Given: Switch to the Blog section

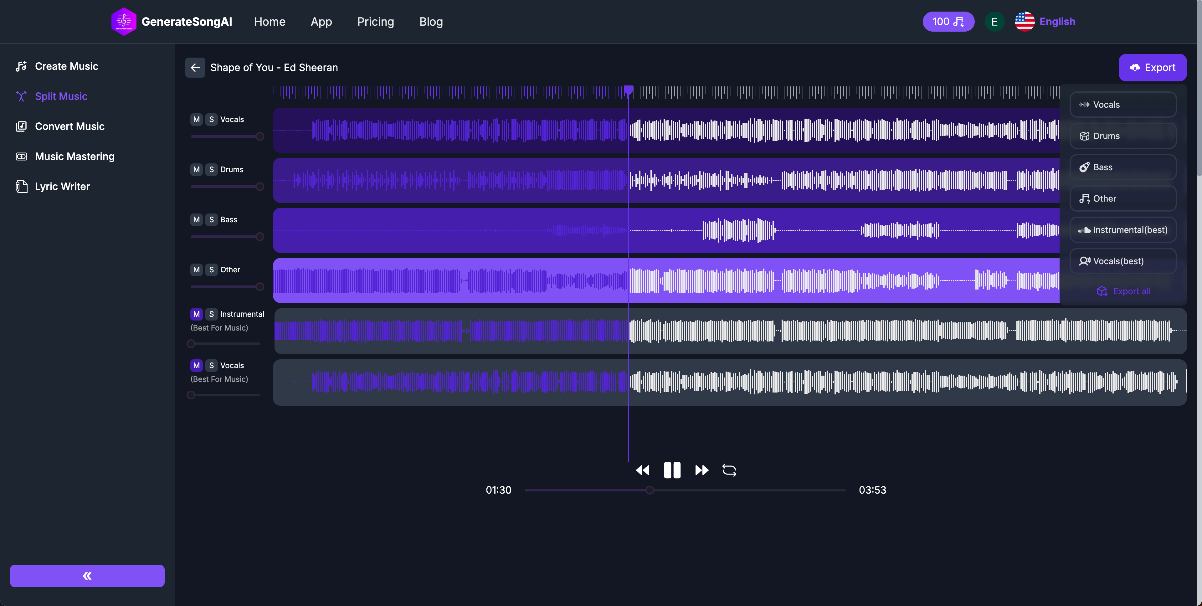Looking at the screenshot, I should pos(430,22).
